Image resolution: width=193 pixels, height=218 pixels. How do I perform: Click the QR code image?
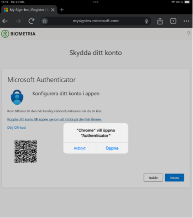point(26,152)
